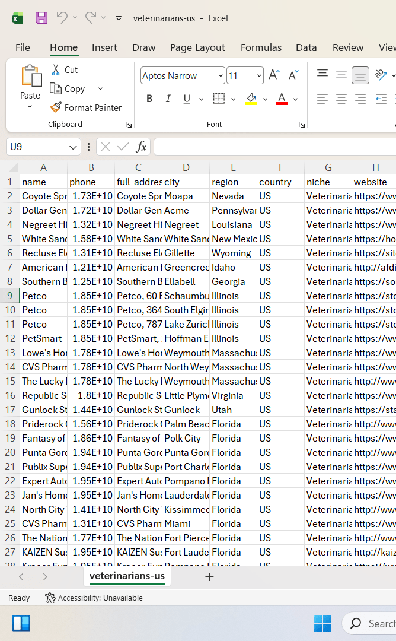The image size is (396, 641).
Task: Expand the Paste options arrow
Action: [x=30, y=107]
